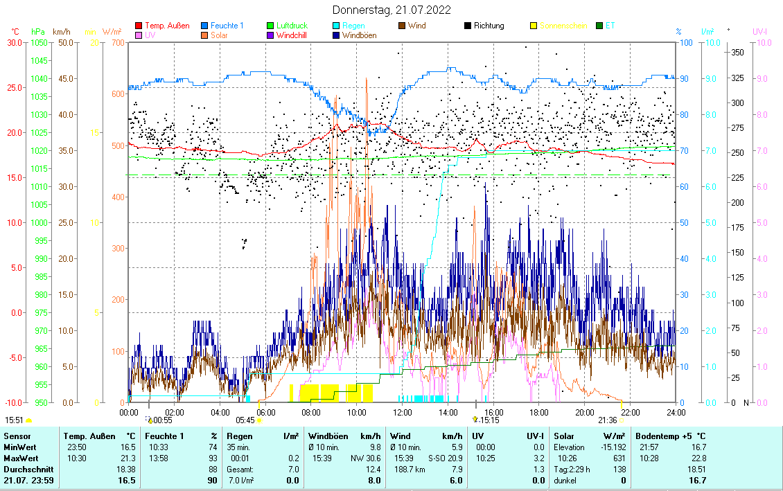Click the Bodentemp +5 °C header
Image resolution: width=783 pixels, height=491 pixels.
pyautogui.click(x=671, y=436)
